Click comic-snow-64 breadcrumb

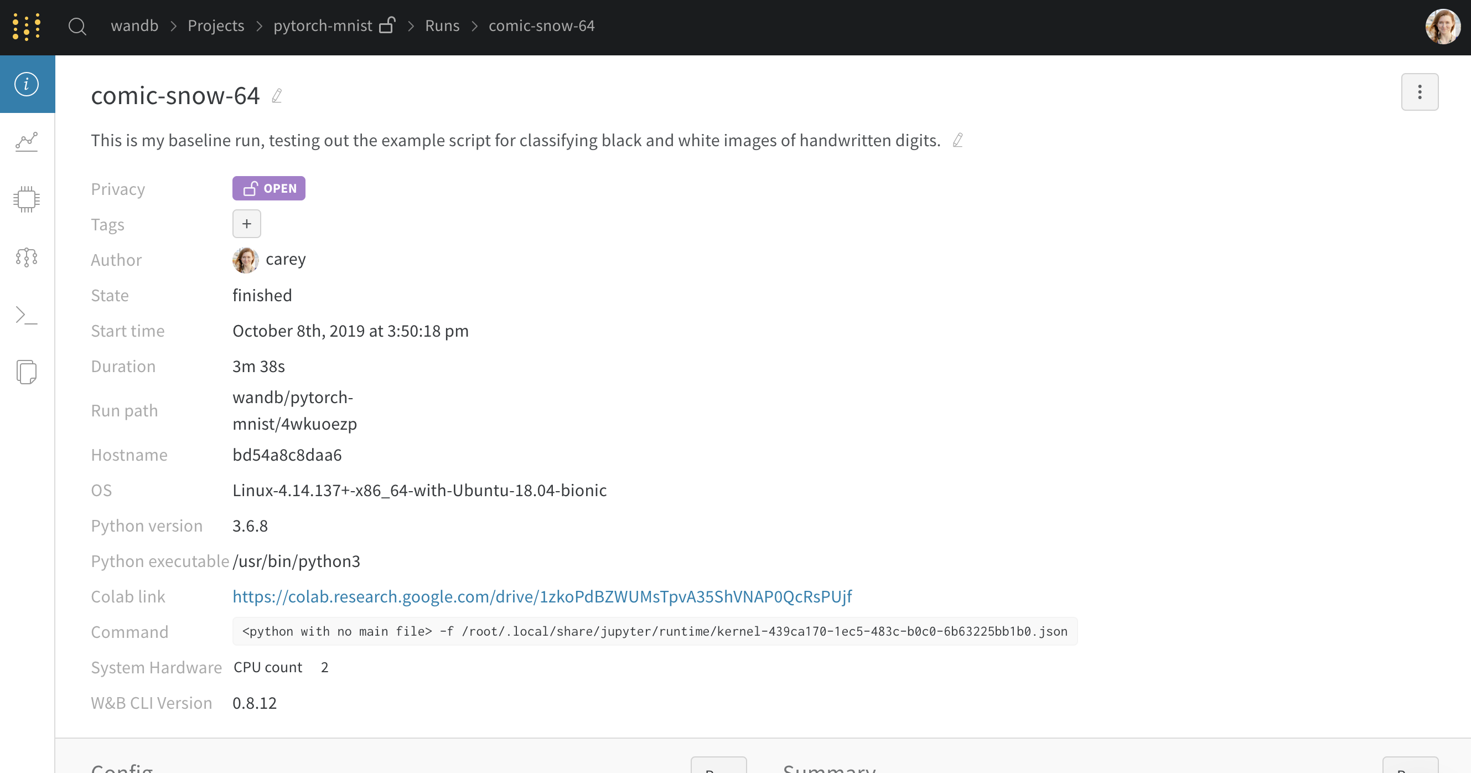click(541, 25)
